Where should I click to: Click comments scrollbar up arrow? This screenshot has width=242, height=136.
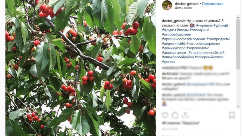[x=238, y=18]
